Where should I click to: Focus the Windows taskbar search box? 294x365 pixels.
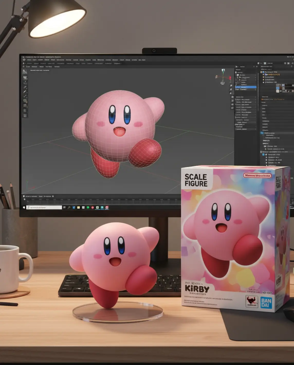point(44,208)
